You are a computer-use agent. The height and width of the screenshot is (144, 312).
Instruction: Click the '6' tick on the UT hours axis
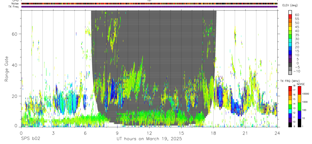pyautogui.click(x=85, y=133)
